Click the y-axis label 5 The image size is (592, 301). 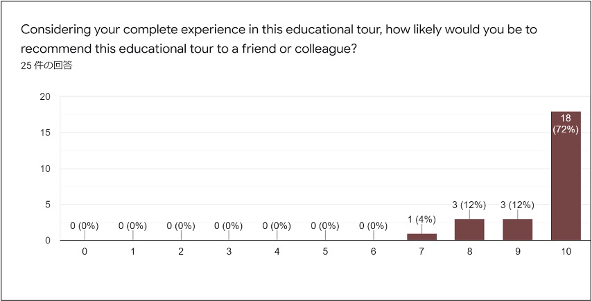click(x=47, y=205)
